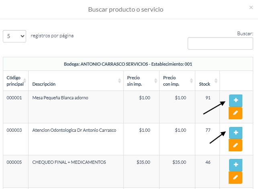Viewport: 258px width, 189px height.
Task: Sort by Descripción column
Action: (x=76, y=81)
